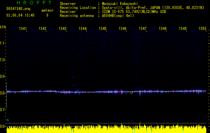This screenshot has height=133, width=210.
Task: Click the 0.6 frequency axis label
Action: coord(3,126)
